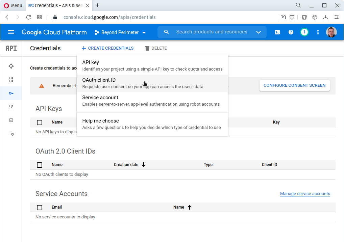
Task: Expand the Beyond Perimeter project selector
Action: [120, 32]
